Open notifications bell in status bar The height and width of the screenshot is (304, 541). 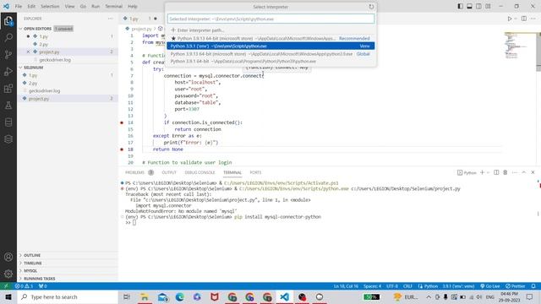[x=533, y=286]
